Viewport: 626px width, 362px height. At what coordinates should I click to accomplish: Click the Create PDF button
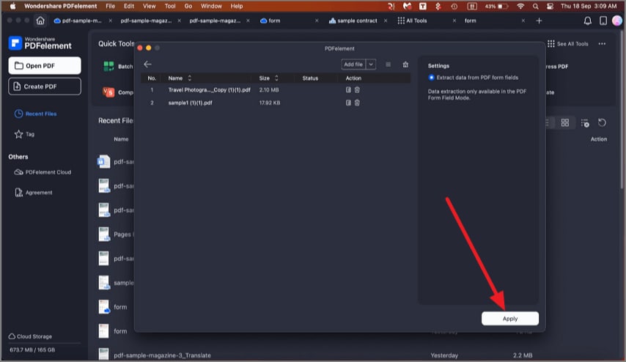point(45,86)
